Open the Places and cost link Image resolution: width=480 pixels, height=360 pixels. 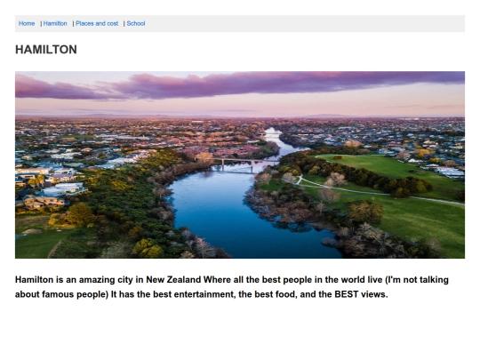click(x=97, y=24)
